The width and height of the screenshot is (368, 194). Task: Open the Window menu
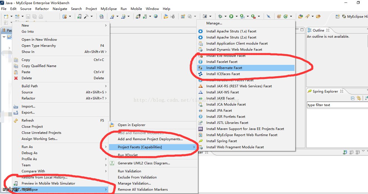pyautogui.click(x=153, y=9)
